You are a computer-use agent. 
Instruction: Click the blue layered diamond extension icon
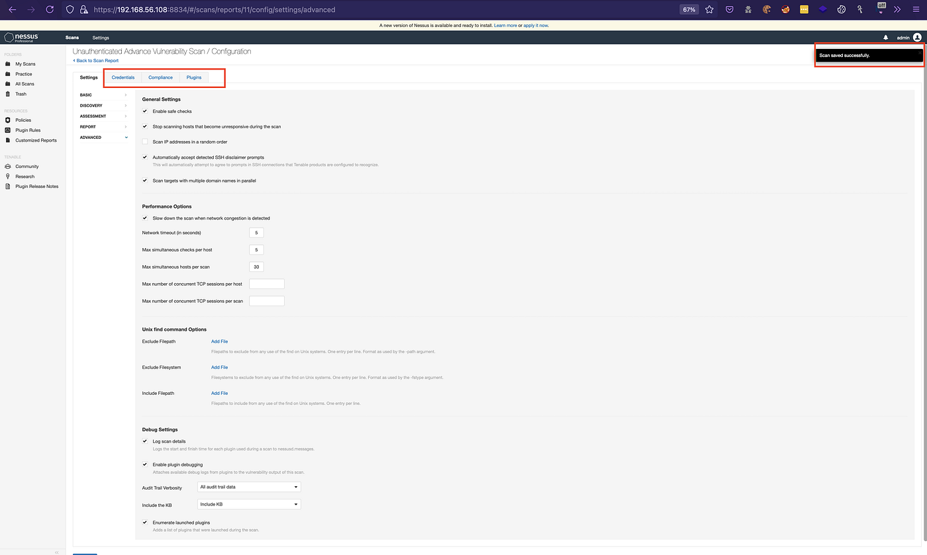point(823,9)
